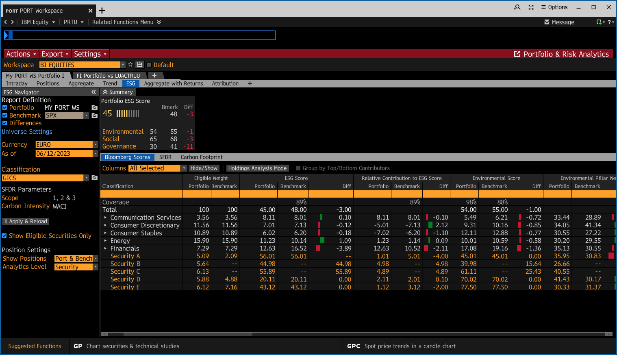This screenshot has width=617, height=355.
Task: Collapse the ESG Navigator panel
Action: tap(93, 92)
